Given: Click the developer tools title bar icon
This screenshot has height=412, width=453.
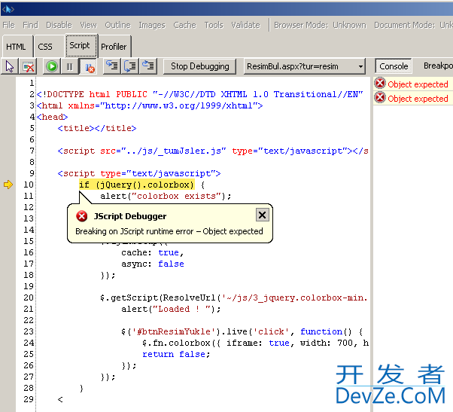Looking at the screenshot, I should [x=8, y=10].
